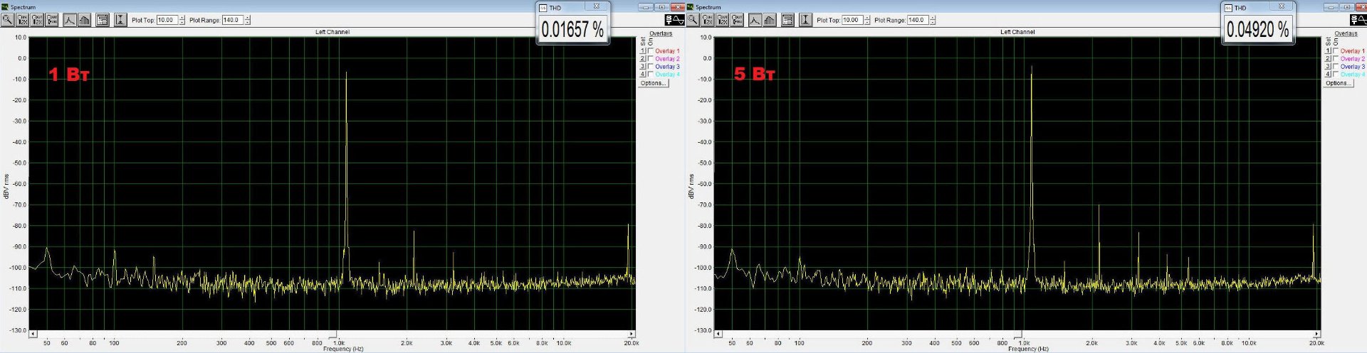The height and width of the screenshot is (353, 1367).
Task: Increase Plot Range value in right window
Action: tap(933, 18)
